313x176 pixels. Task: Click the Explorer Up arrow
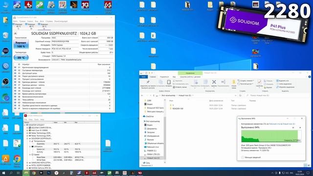[x=153, y=96]
